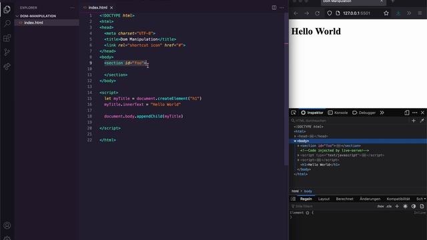This screenshot has width=427, height=240.
Task: Click the Hello World heading on page
Action: (x=316, y=31)
